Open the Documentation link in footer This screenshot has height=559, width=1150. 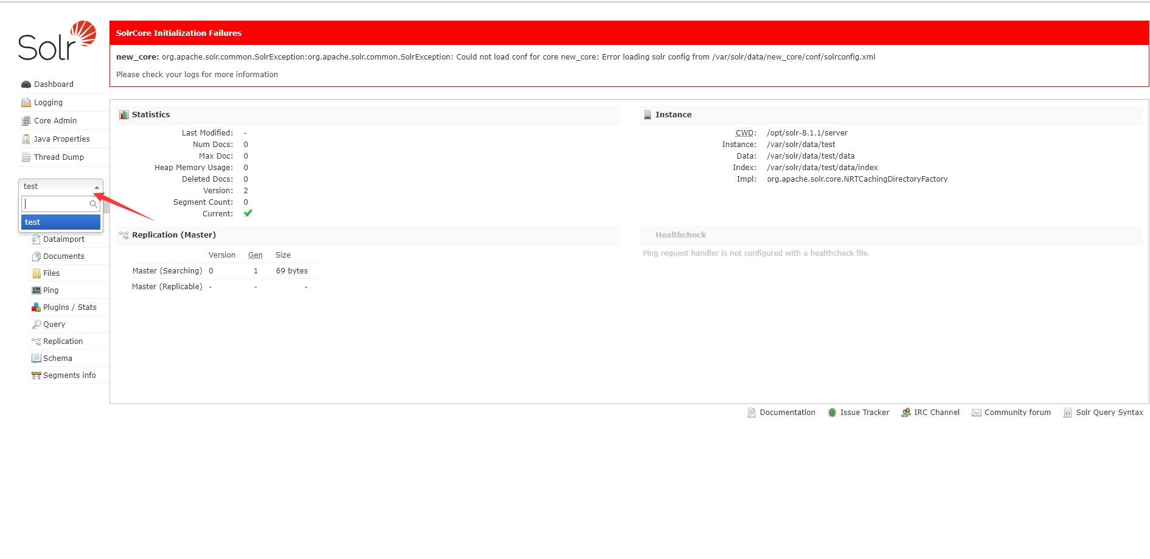click(787, 413)
